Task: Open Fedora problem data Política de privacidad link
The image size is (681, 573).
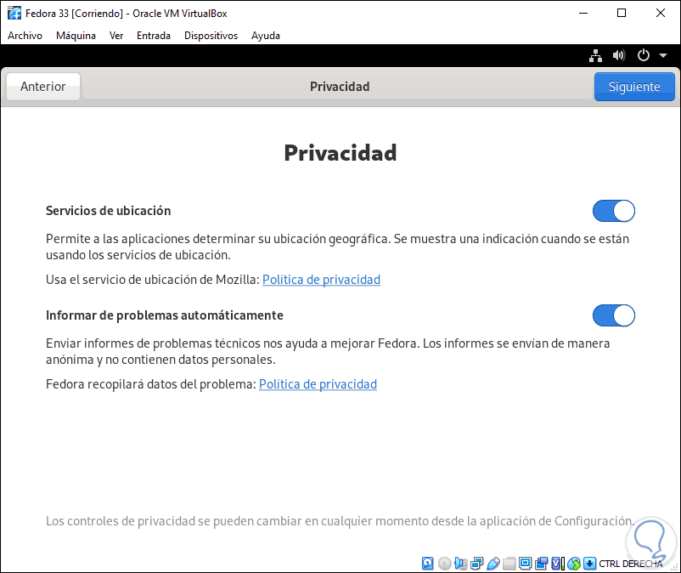Action: (318, 384)
